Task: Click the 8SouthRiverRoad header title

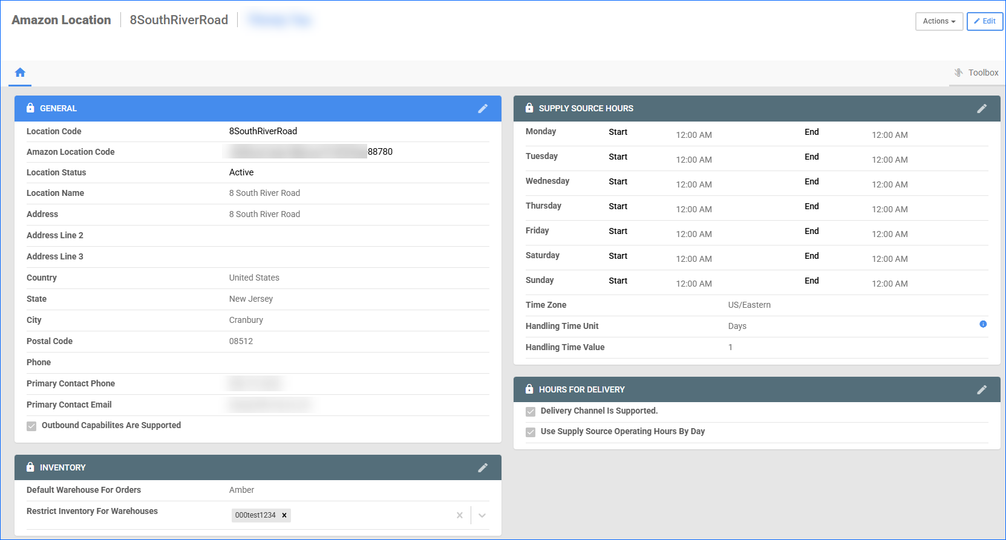Action: 179,20
